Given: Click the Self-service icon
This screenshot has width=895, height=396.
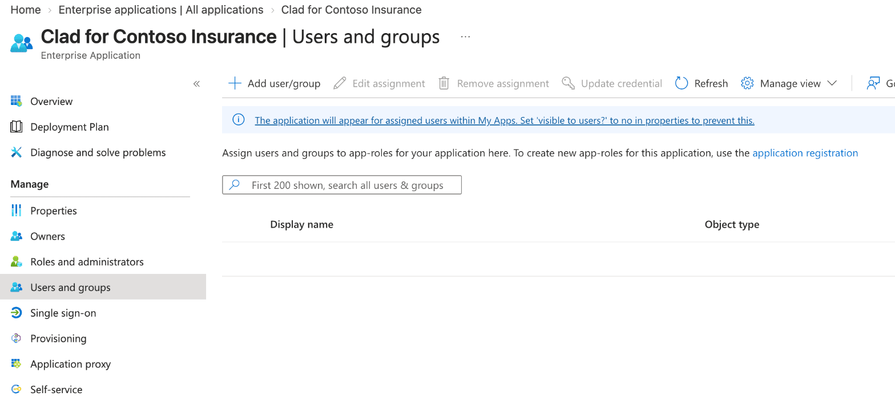Looking at the screenshot, I should coord(16,389).
